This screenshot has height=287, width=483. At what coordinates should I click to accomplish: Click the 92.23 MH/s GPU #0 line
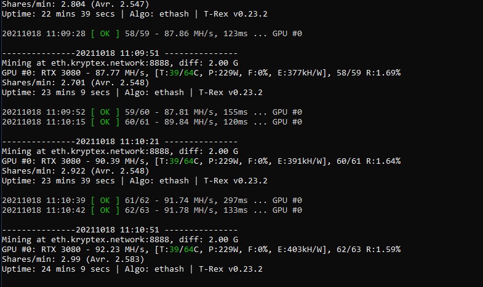coord(201,250)
